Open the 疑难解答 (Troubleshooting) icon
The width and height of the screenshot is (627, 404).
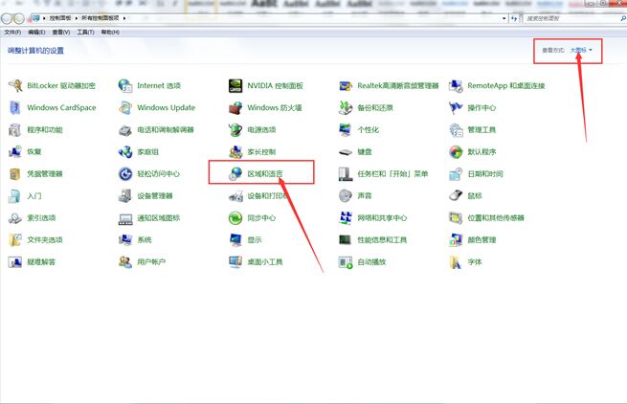(x=15, y=262)
